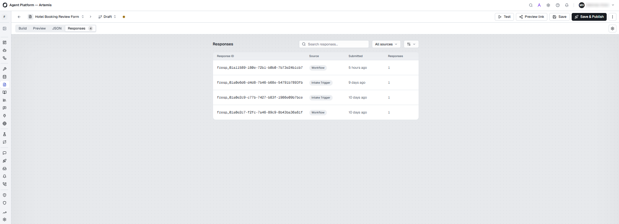Click the purple A icon in top bar
Viewport: 619px width, 224px height.
[539, 5]
